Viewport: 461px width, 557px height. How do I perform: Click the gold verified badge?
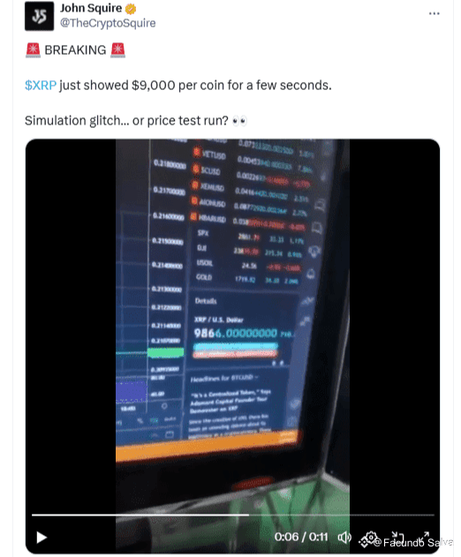(x=131, y=9)
